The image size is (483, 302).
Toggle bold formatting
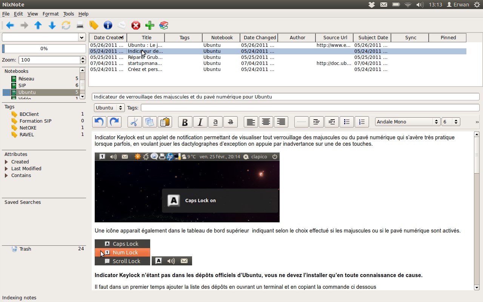point(185,122)
